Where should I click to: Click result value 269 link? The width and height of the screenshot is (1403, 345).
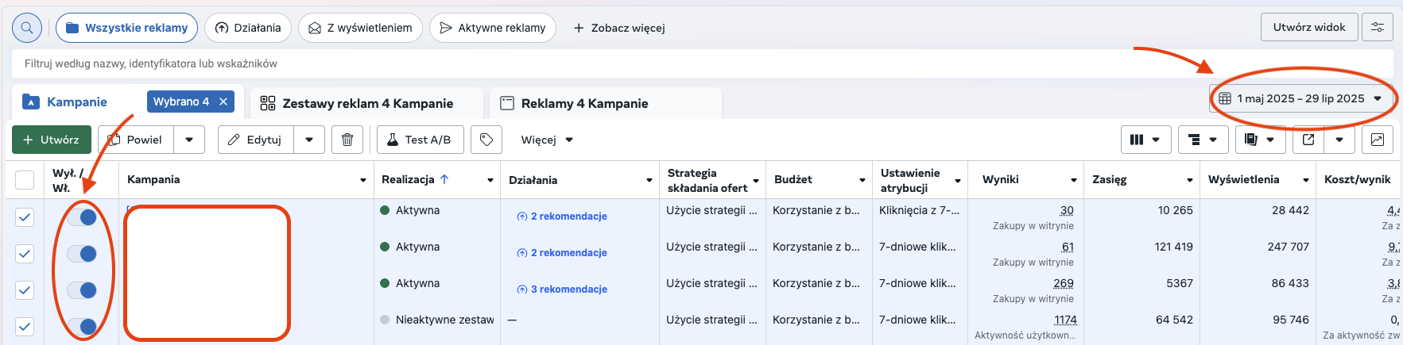click(1064, 283)
